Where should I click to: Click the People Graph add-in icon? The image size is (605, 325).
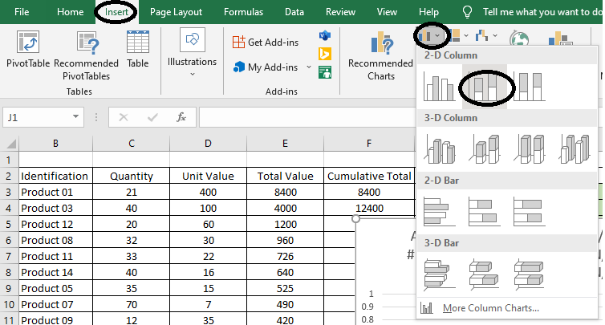pos(325,72)
